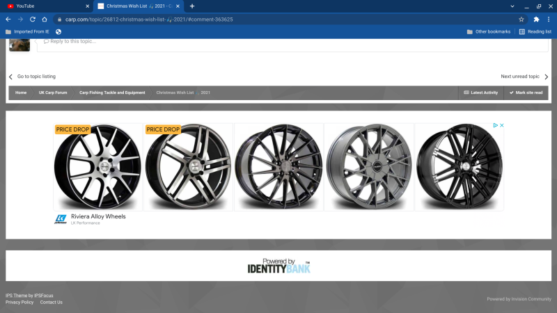
Task: Click the AdChoices triangle icon
Action: click(495, 125)
